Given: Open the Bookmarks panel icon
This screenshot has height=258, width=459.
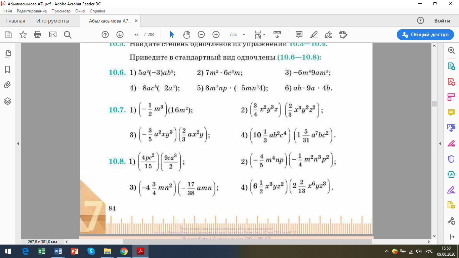Looking at the screenshot, I should tap(7, 70).
